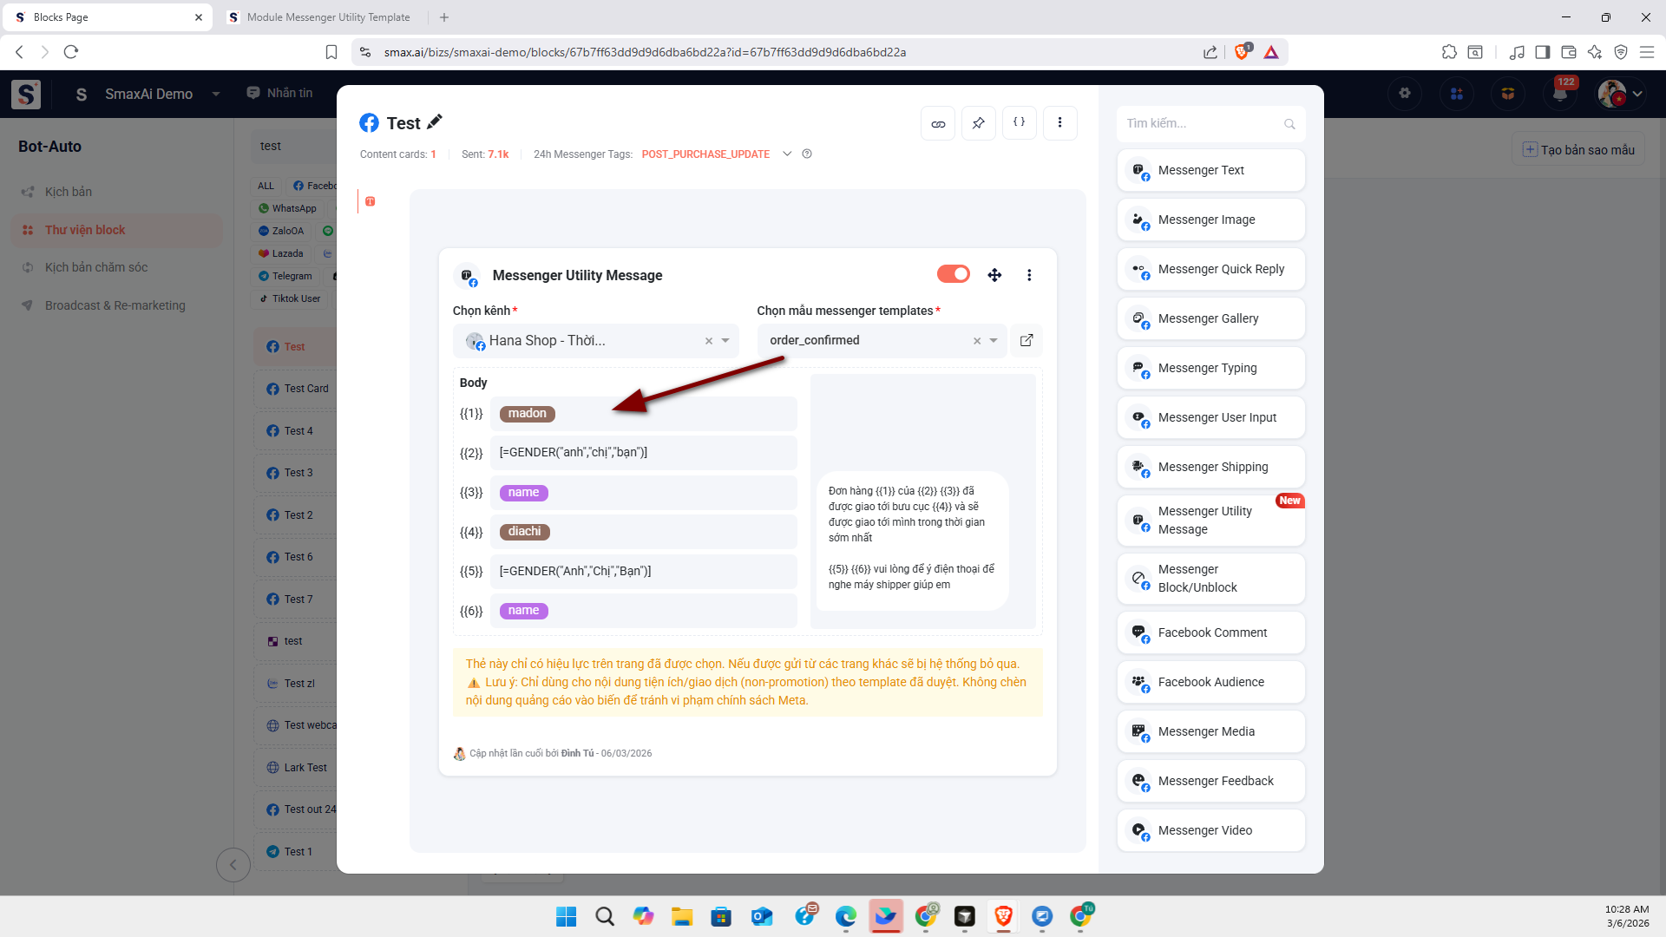Click the Tìm kiếm search field
Screen dimensions: 1666x937
1202,123
